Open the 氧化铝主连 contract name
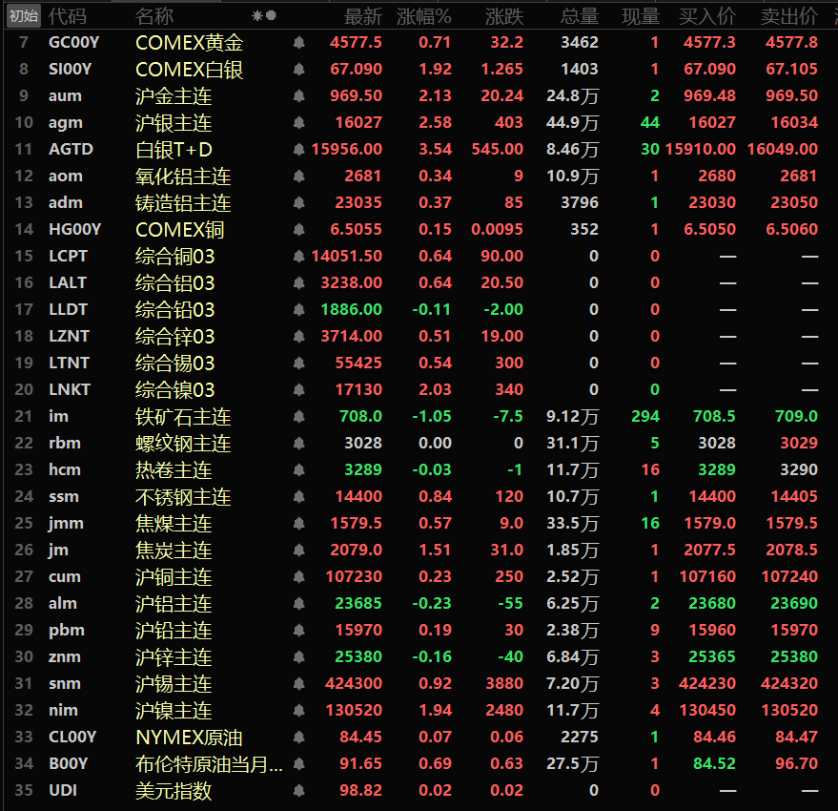The image size is (838, 811). [x=183, y=177]
